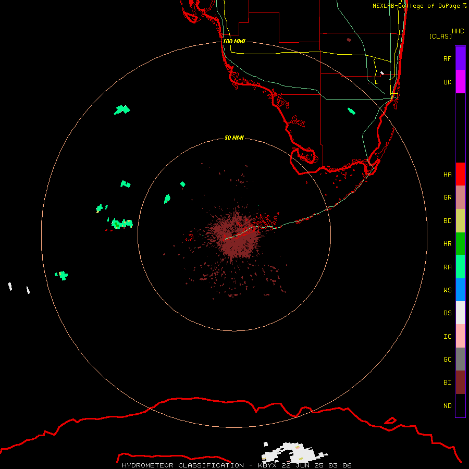This screenshot has height=469, width=469.
Task: Click the WS blue legend swatch
Action: click(460, 290)
